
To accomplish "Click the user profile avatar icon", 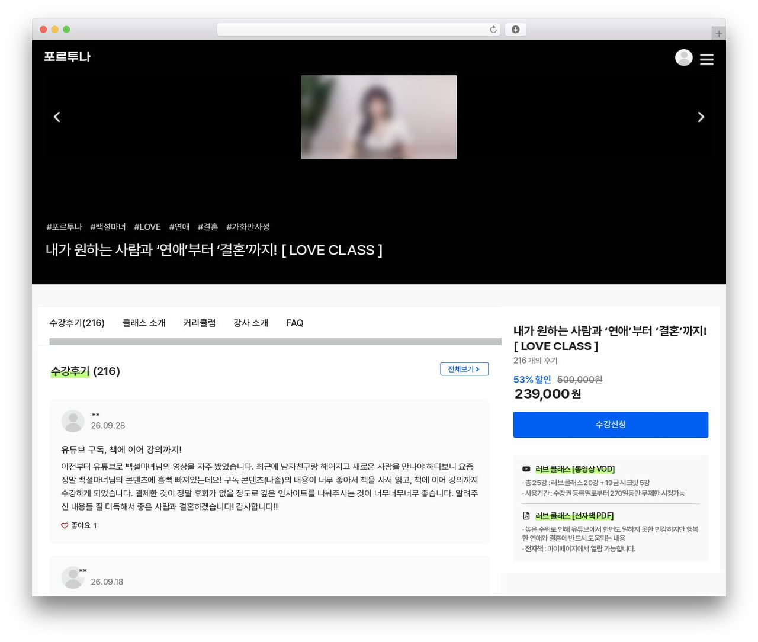I will tap(684, 57).
